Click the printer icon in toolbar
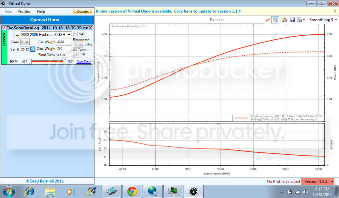 300,20
